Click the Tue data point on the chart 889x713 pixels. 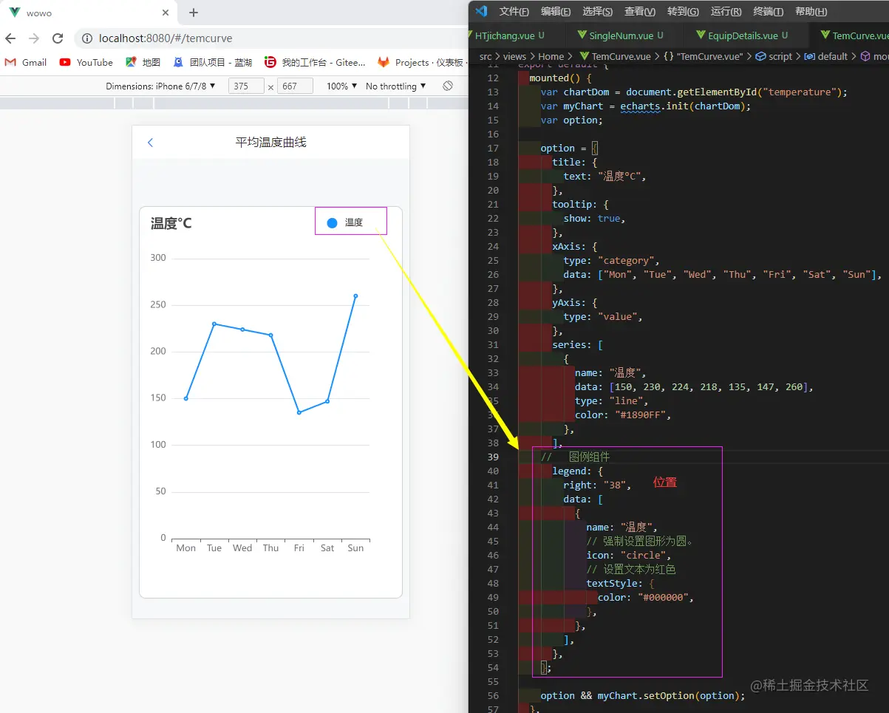tap(214, 324)
